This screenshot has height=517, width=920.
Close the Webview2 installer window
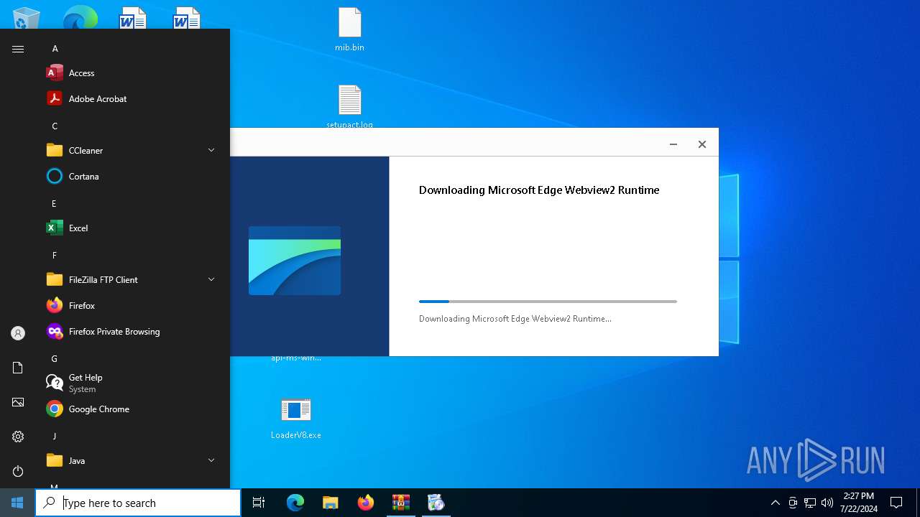click(702, 144)
